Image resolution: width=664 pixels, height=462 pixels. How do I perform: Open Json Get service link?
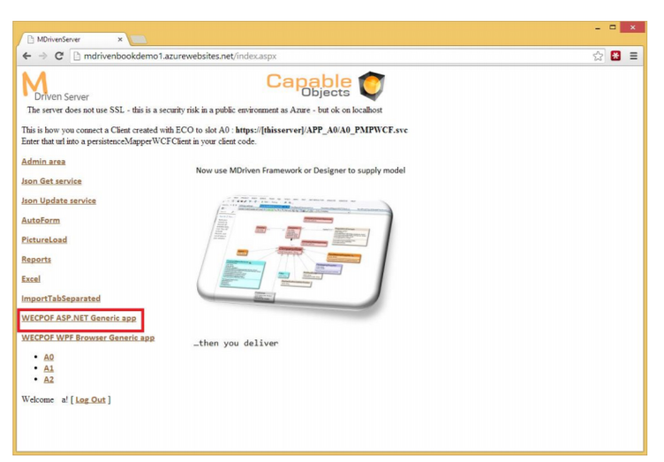51,181
